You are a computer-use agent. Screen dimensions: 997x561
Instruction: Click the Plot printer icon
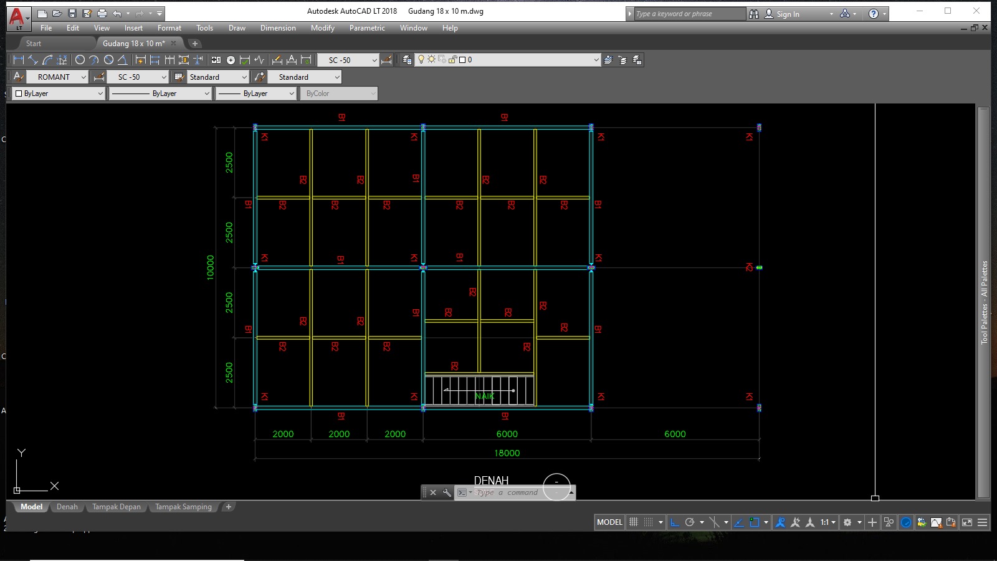point(102,13)
